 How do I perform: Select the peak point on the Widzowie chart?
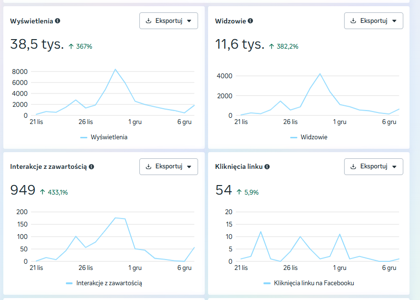coord(320,74)
